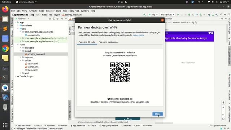Open Terminal tool window at bottom

click(62, 126)
